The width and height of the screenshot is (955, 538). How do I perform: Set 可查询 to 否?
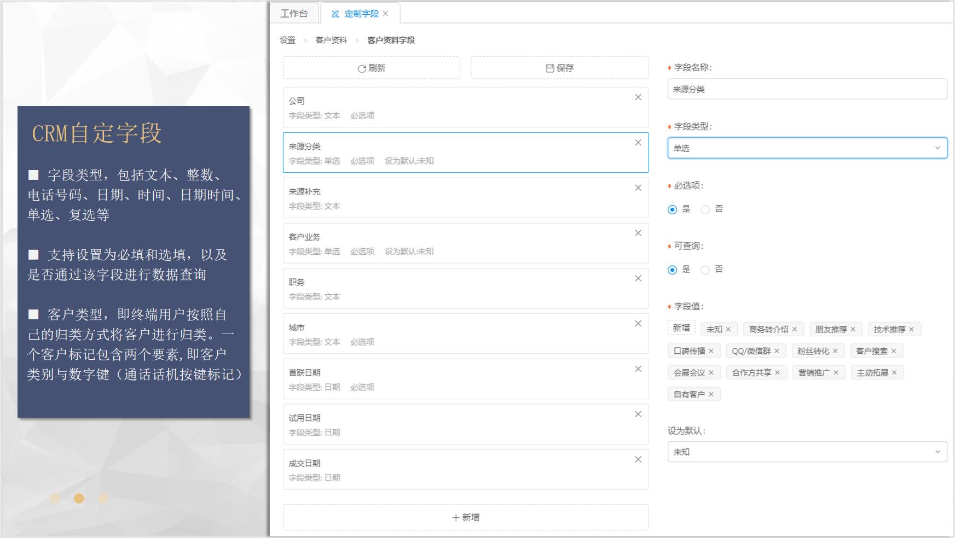[705, 270]
